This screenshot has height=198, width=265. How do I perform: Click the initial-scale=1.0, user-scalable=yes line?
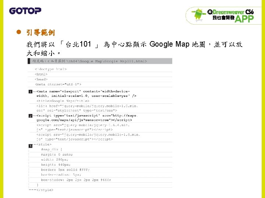86,96
